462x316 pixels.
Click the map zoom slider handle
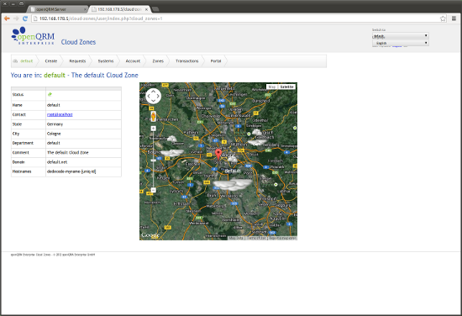coord(153,160)
